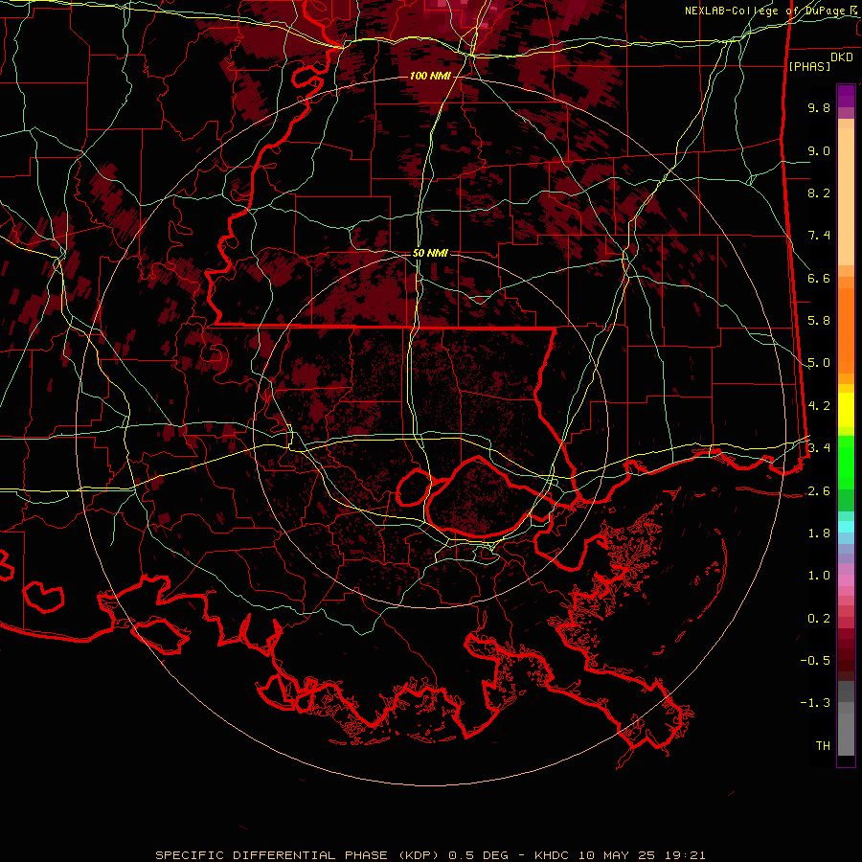The height and width of the screenshot is (862, 862).
Task: Click the 0.2 scale value
Action: point(819,619)
